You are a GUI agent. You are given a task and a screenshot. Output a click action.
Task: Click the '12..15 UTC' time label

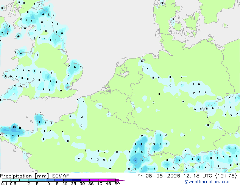point(198,176)
